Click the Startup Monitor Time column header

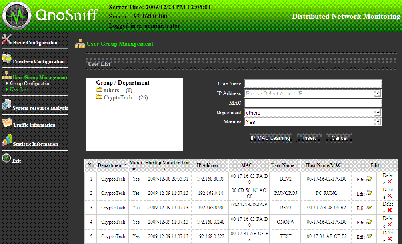[167, 165]
